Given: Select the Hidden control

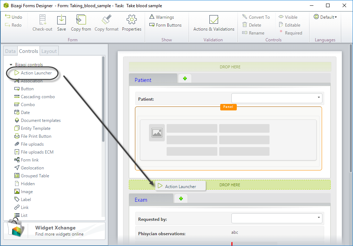Looking at the screenshot, I should click(x=24, y=184).
